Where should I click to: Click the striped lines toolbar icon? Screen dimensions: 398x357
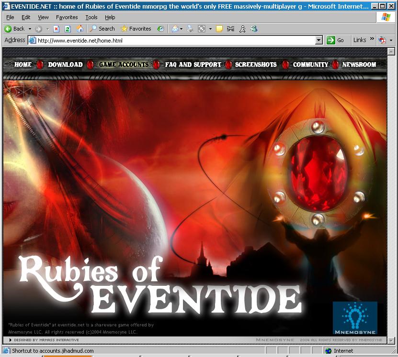[230, 29]
